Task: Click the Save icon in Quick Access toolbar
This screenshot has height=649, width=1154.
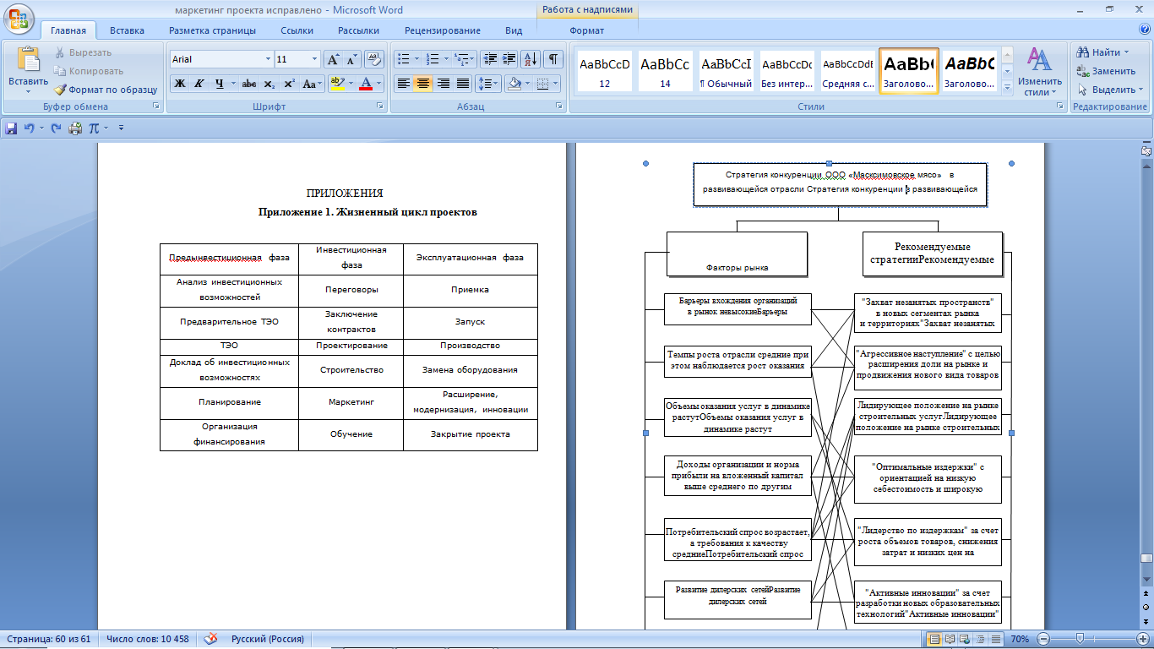Action: 11,128
